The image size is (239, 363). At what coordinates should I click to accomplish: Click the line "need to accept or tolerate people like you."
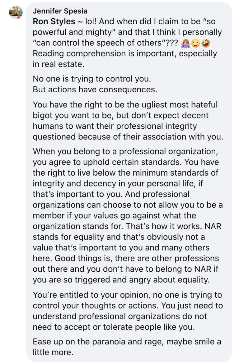click(114, 327)
